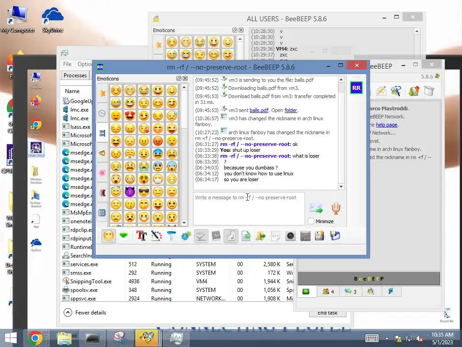Click emoticon list scroll down arrow

pos(184,223)
